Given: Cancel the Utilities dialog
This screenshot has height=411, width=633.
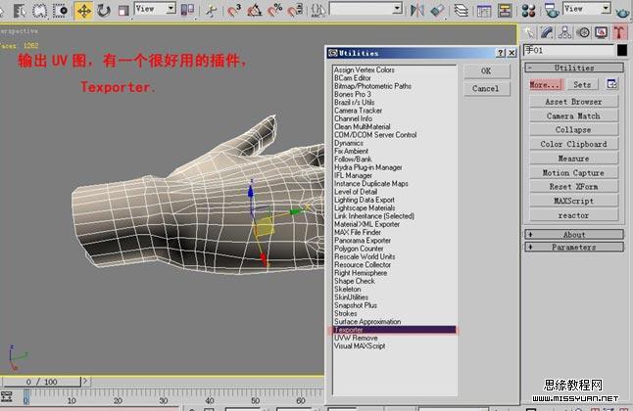Looking at the screenshot, I should (x=486, y=88).
